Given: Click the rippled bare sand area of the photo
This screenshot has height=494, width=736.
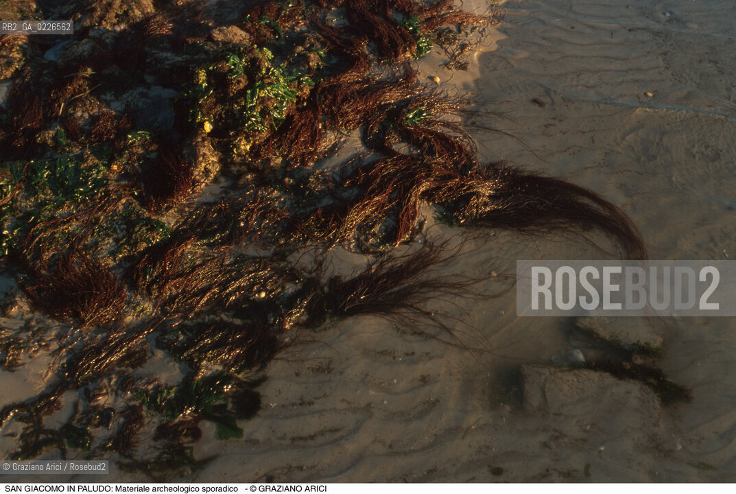Looking at the screenshot, I should pos(617,103).
